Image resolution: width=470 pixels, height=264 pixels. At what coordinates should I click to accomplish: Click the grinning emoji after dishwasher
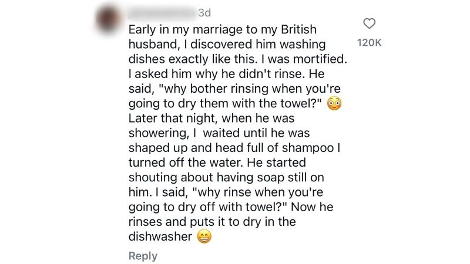click(x=204, y=238)
